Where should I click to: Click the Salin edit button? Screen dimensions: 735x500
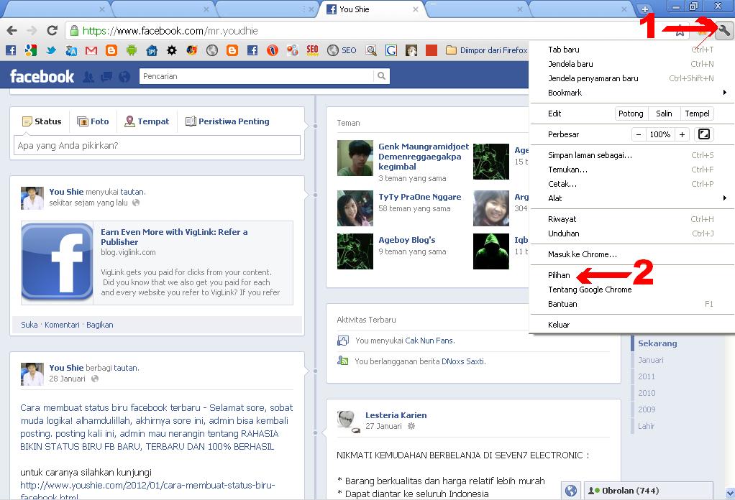(664, 114)
